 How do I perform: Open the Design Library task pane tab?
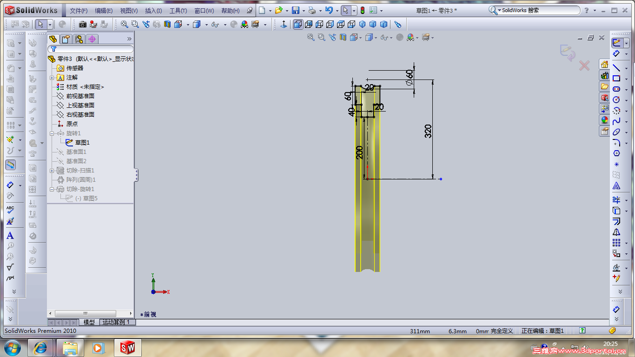[x=604, y=75]
